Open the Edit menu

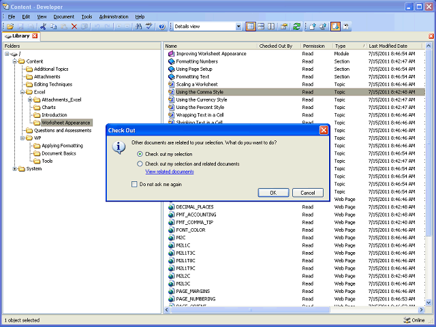(x=26, y=16)
